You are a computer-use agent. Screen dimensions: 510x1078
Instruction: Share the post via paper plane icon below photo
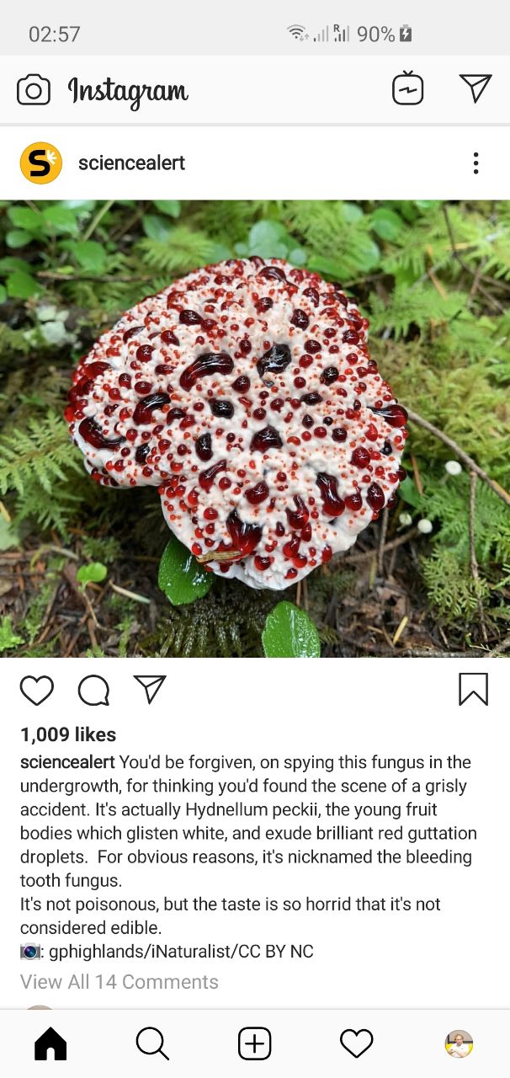pos(150,689)
